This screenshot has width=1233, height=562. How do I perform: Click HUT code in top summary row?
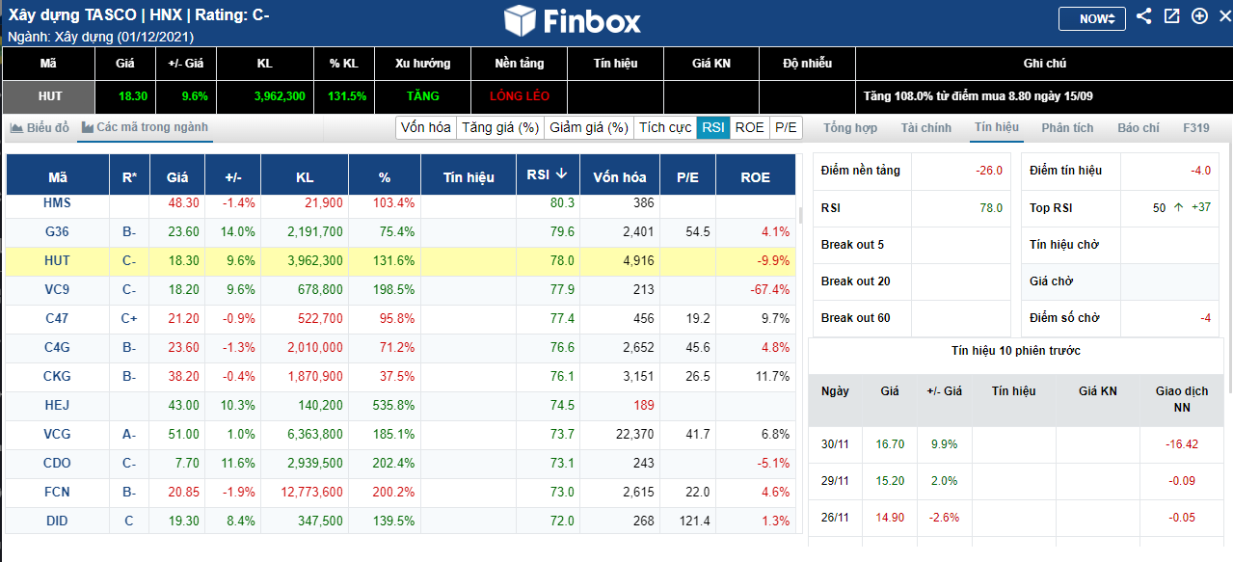tap(50, 96)
